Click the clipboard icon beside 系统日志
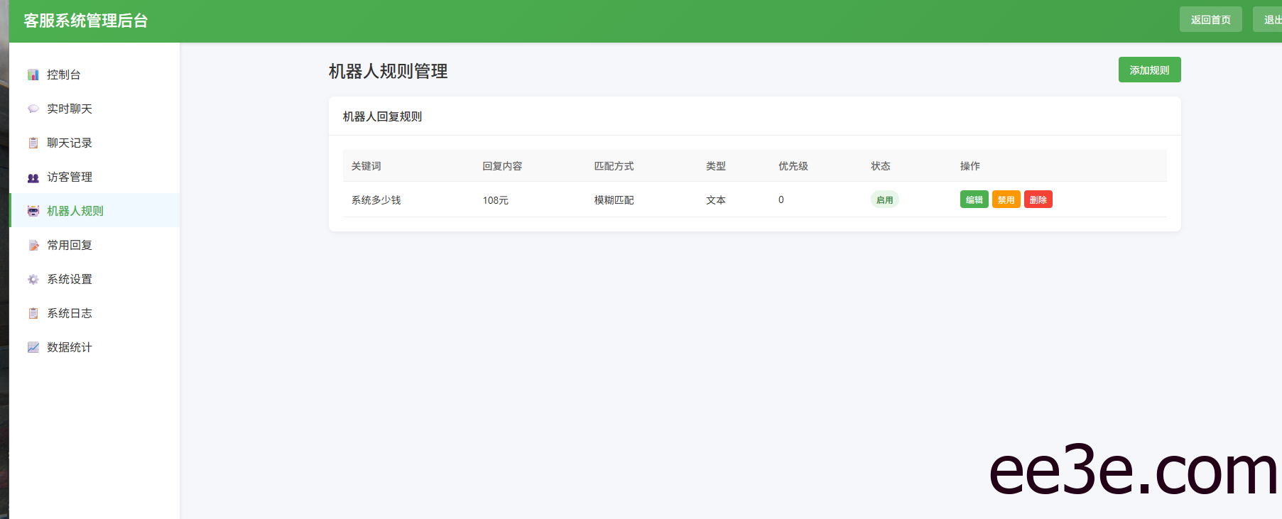 point(33,313)
